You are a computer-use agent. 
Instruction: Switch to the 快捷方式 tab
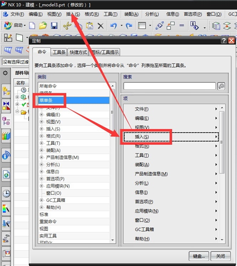(78, 52)
